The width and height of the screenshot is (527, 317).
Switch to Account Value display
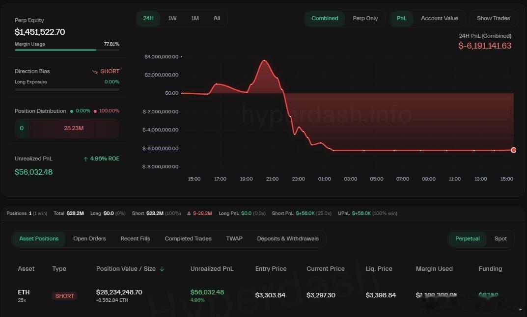pyautogui.click(x=439, y=18)
